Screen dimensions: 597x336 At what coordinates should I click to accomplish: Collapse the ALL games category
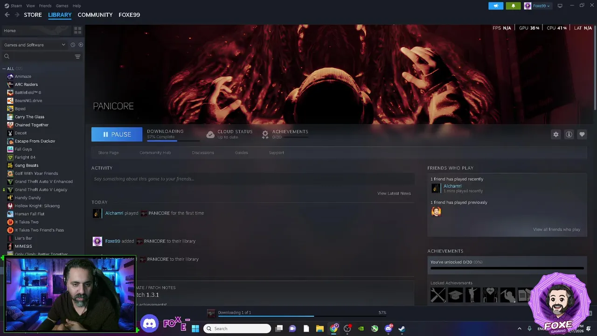point(4,69)
